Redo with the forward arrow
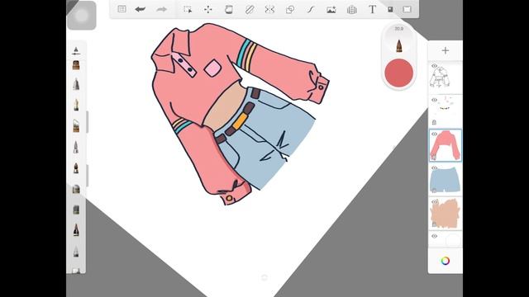This screenshot has width=529, height=297. pyautogui.click(x=162, y=9)
